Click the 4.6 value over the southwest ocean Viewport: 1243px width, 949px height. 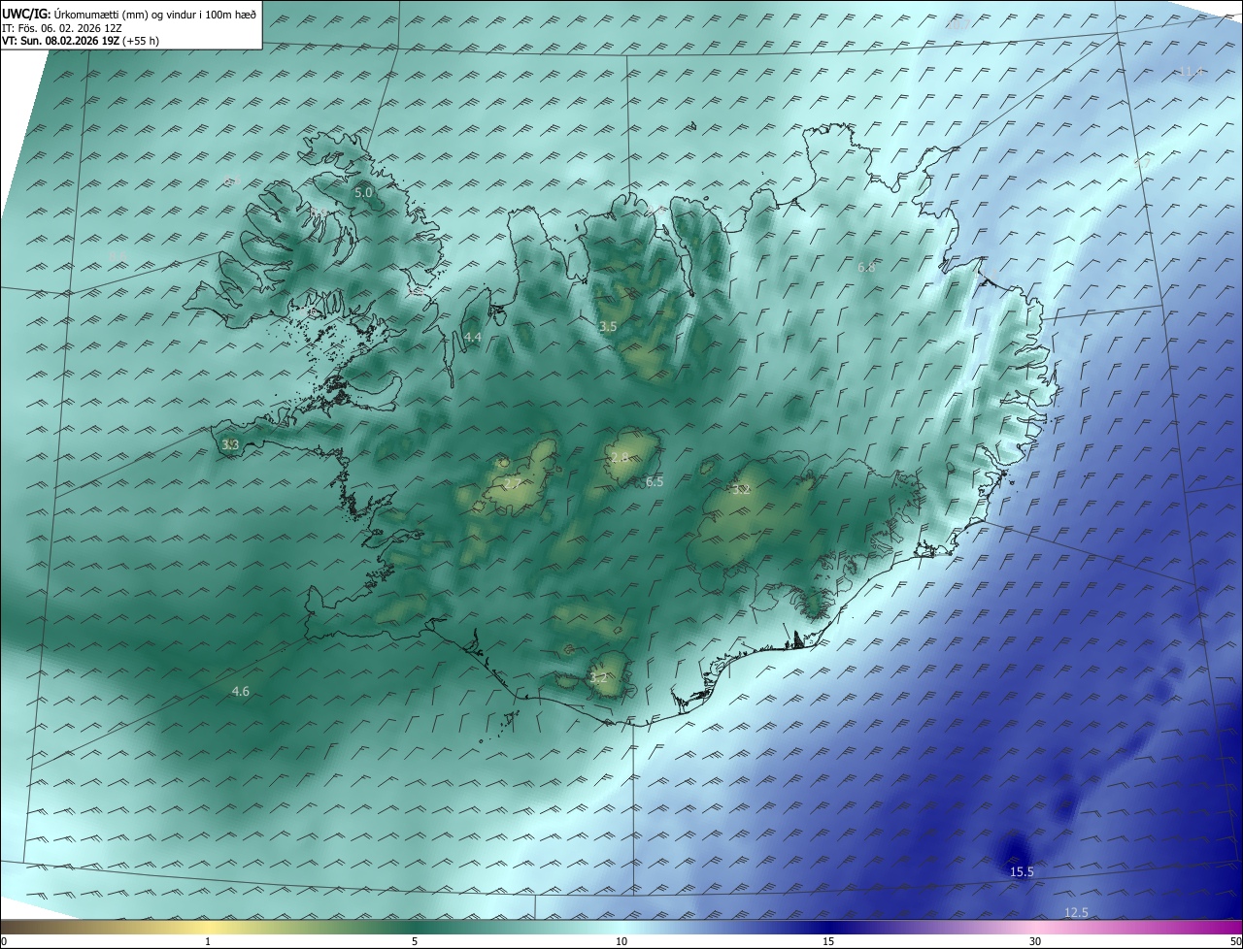241,692
